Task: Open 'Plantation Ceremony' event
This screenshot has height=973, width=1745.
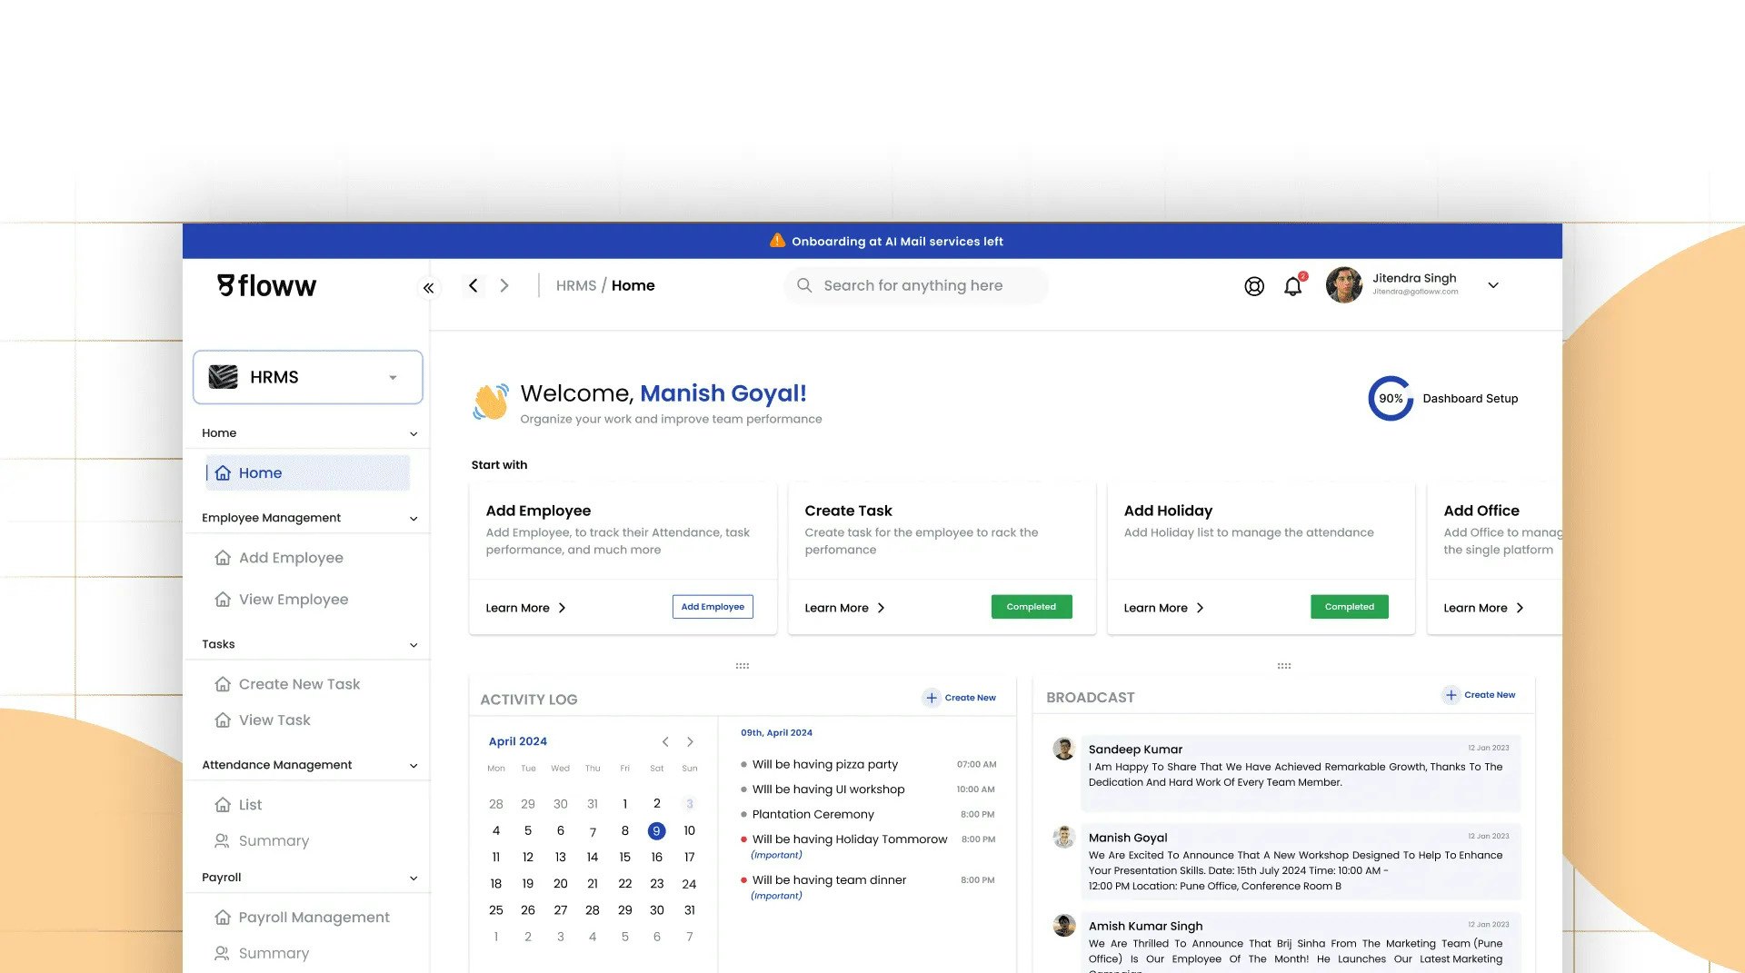Action: point(813,815)
